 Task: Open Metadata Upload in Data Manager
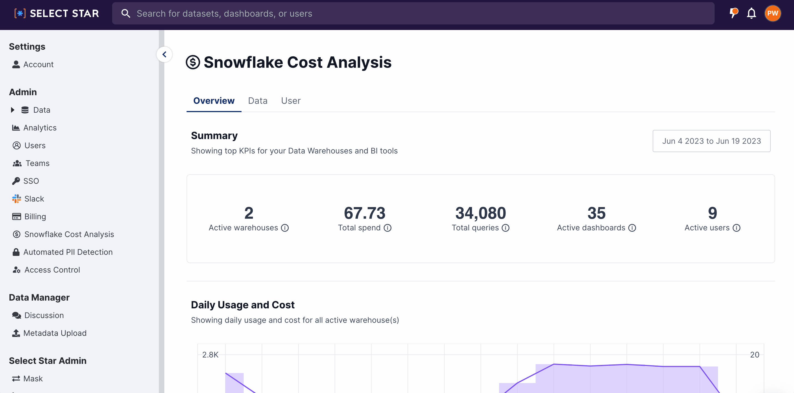[x=55, y=333]
